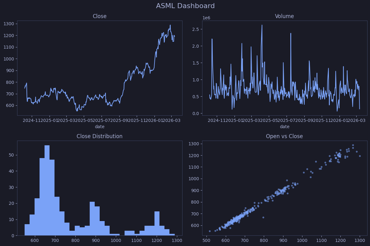Select the 'Volume' chart title
Image resolution: width=370 pixels, height=246 pixels.
pyautogui.click(x=284, y=16)
